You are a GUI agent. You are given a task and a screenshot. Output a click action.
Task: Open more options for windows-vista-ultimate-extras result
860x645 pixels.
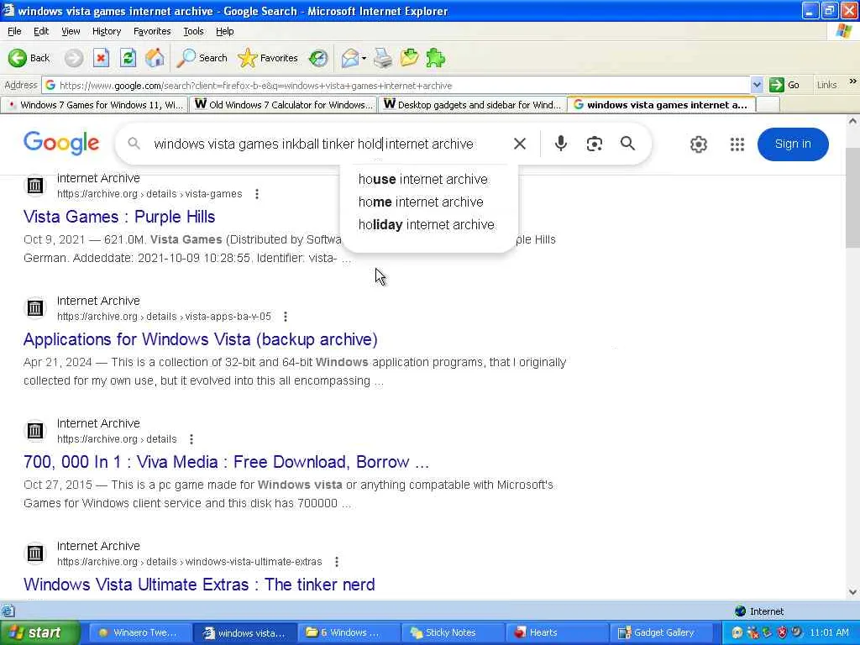pyautogui.click(x=336, y=562)
